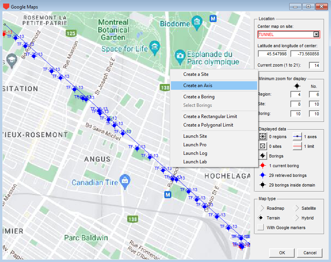Minimize the Google Maps window
The height and width of the screenshot is (262, 331).
[x=295, y=7]
